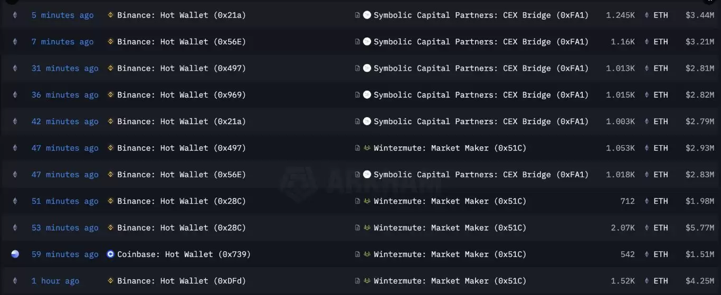Click the ETH token icon in the $3.21M row
This screenshot has height=295, width=721.
pos(647,42)
